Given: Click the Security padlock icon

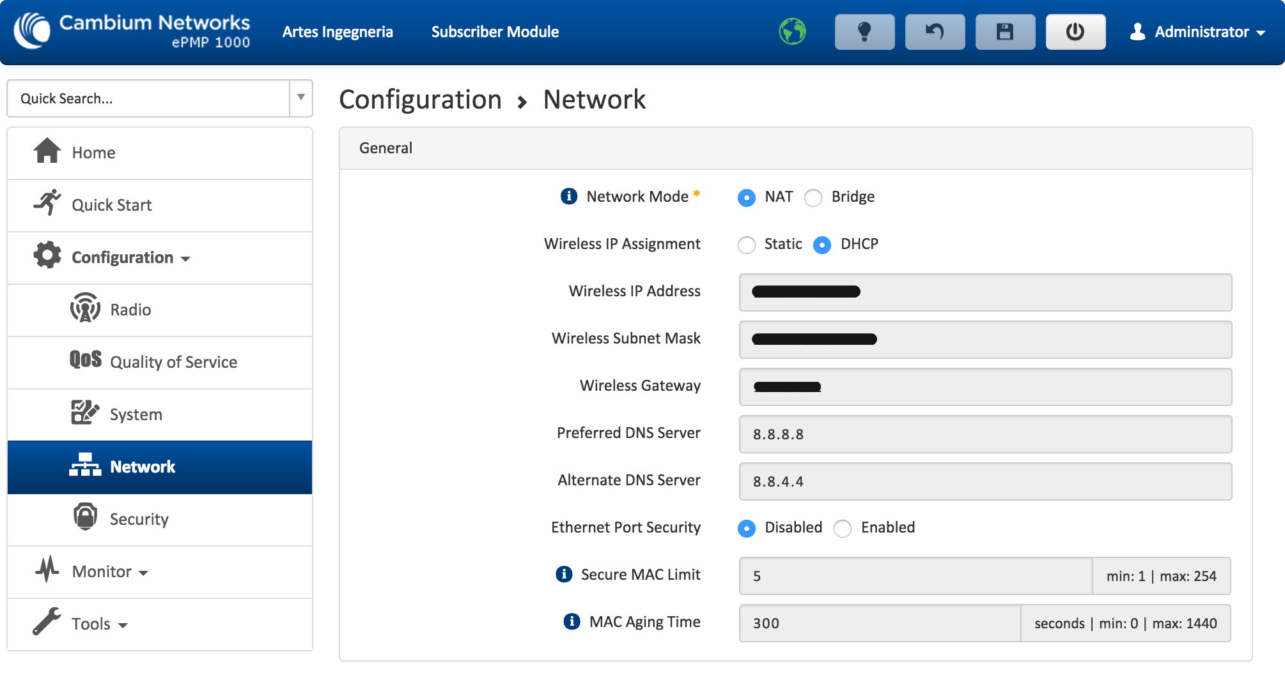Looking at the screenshot, I should 85,517.
